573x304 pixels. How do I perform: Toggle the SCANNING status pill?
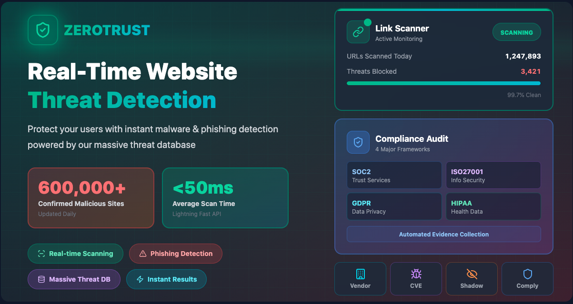pyautogui.click(x=516, y=32)
